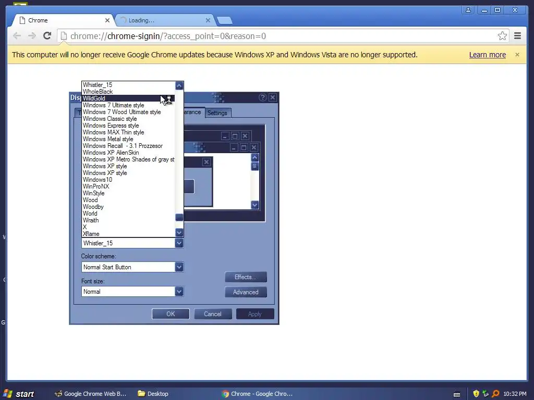Choose Windows Recall - 3.1 Prozzesor

pos(128,146)
